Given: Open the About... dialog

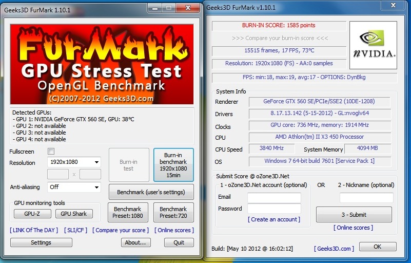Looking at the screenshot, I should click(x=136, y=242).
